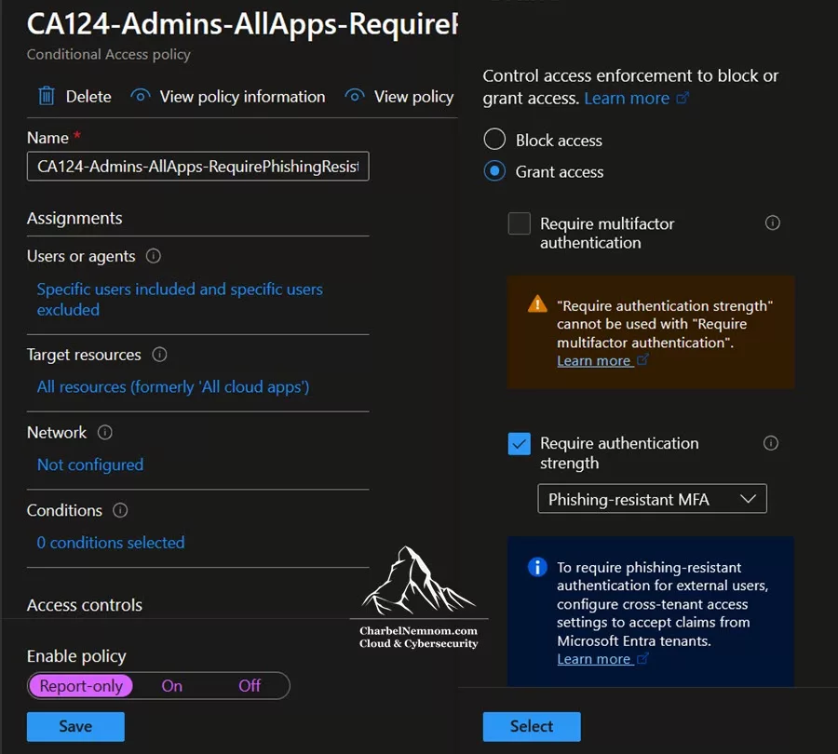Screen dimensions: 838x754
Task: Click the trash can Delete icon
Action: 47,96
